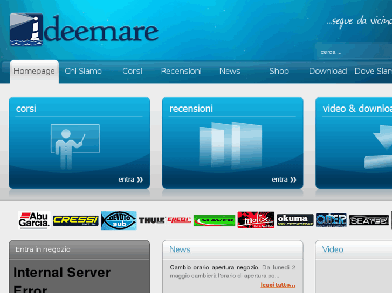Open the Thule brand logo

[x=152, y=220]
